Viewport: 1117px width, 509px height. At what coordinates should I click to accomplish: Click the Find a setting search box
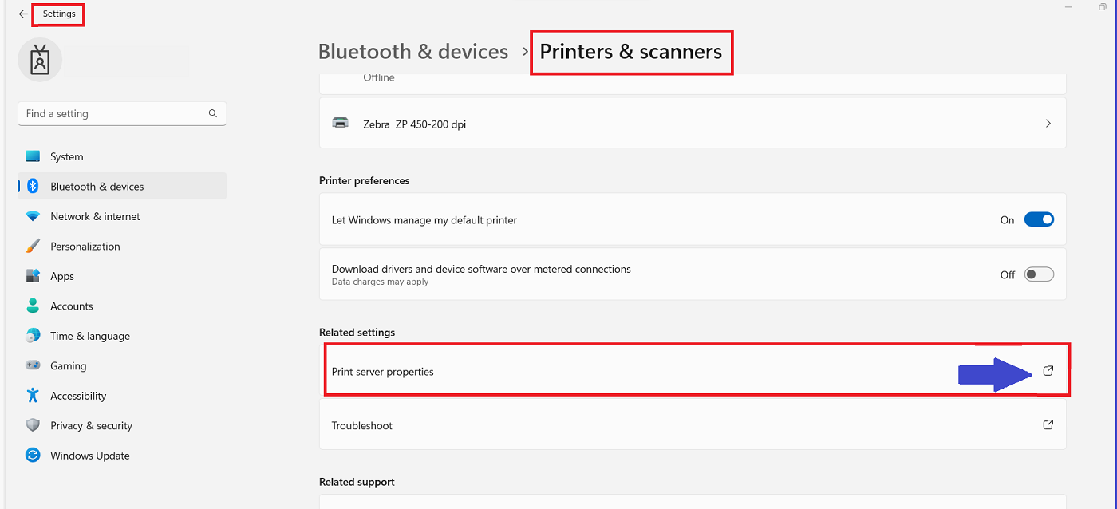(x=112, y=114)
